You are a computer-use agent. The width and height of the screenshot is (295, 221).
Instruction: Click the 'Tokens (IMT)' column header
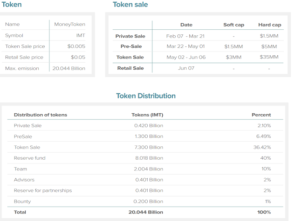(x=147, y=115)
